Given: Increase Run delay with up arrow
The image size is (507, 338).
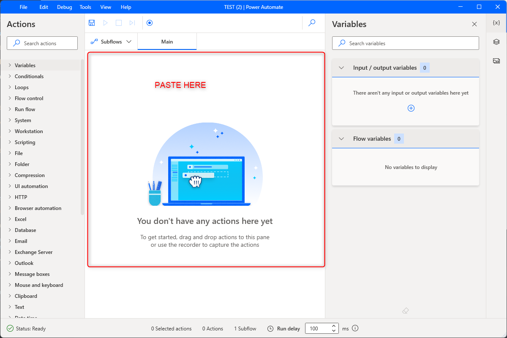Looking at the screenshot, I should click(334, 326).
